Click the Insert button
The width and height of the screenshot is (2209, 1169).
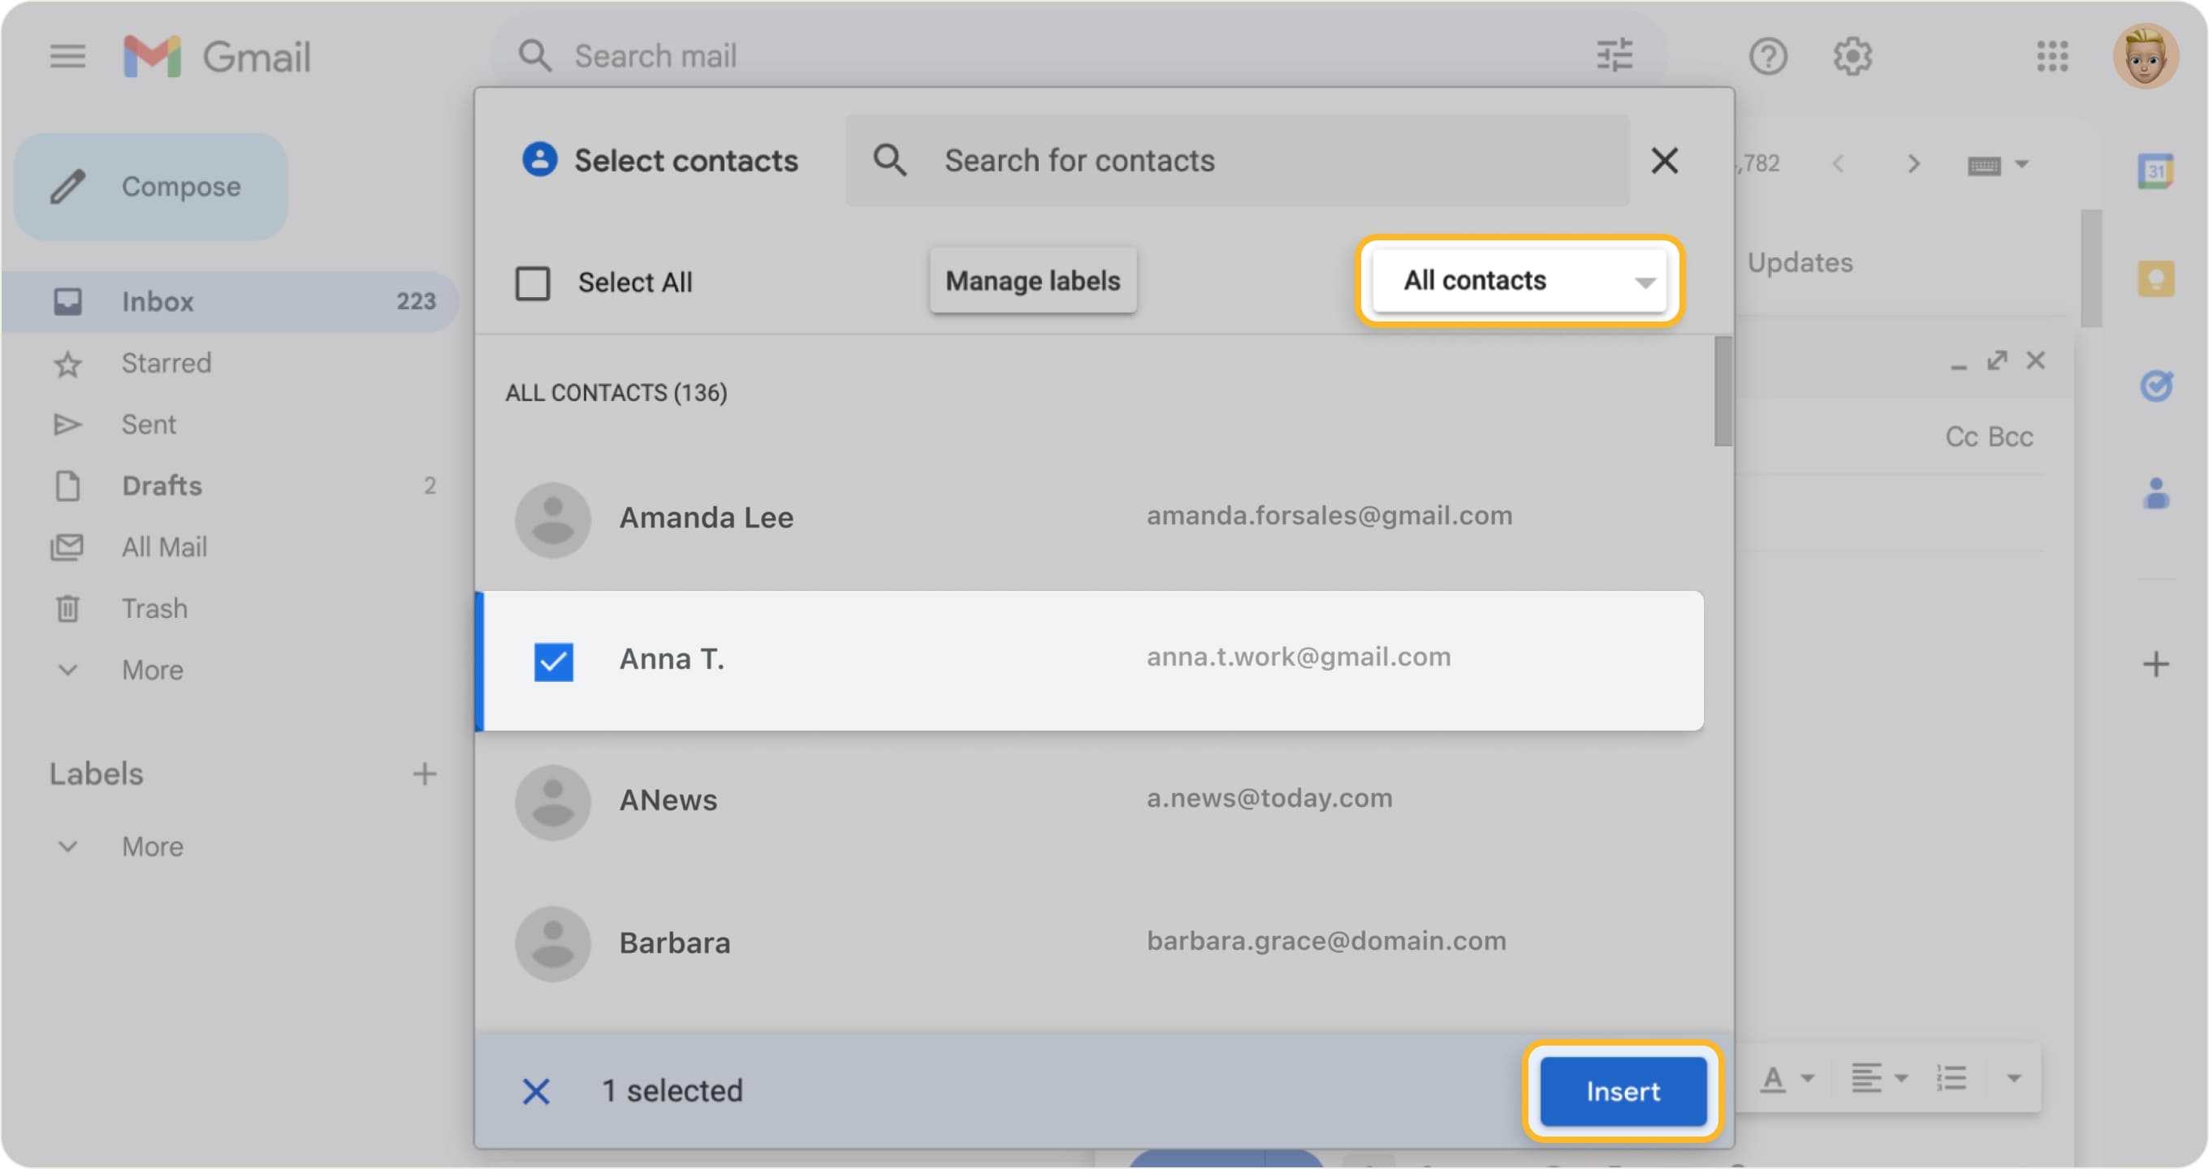(x=1623, y=1091)
